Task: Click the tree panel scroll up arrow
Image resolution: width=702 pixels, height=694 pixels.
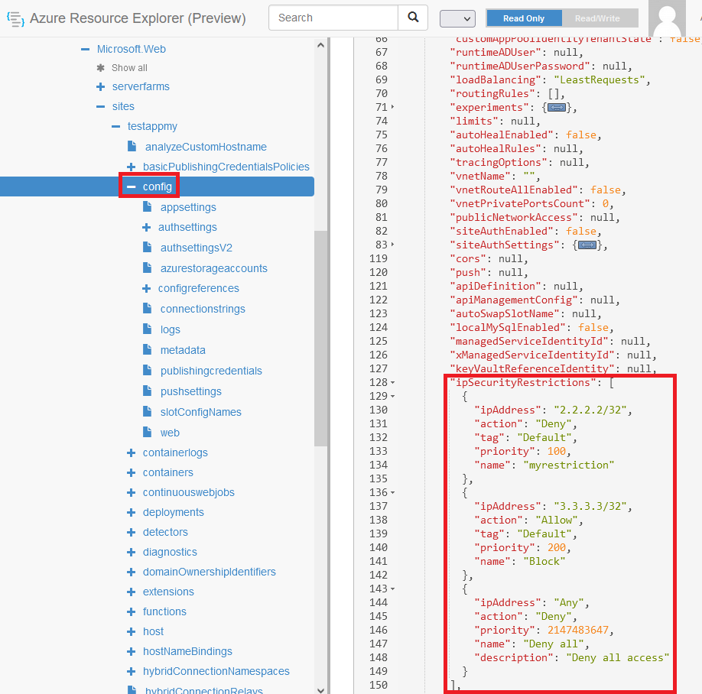Action: [320, 45]
